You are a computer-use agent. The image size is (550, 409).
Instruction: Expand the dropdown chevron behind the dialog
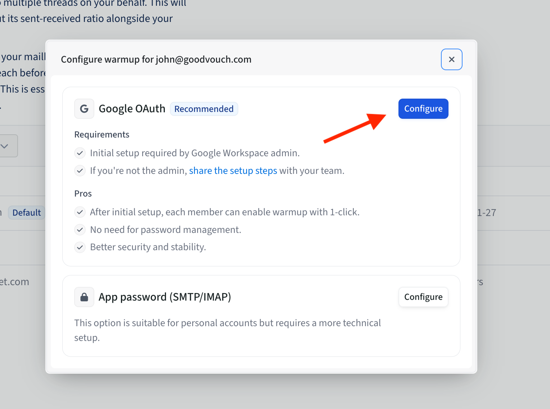pos(5,146)
